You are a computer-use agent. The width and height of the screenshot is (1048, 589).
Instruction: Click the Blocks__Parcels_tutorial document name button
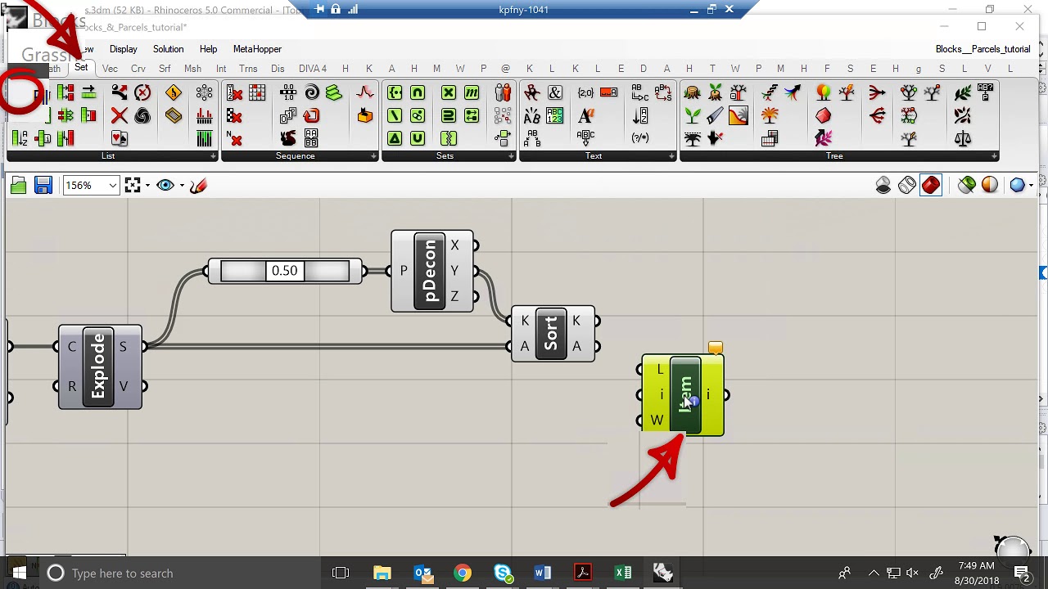coord(982,49)
